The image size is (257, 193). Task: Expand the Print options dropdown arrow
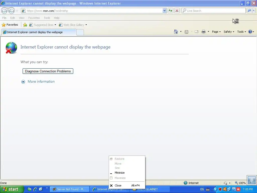pos(208,32)
